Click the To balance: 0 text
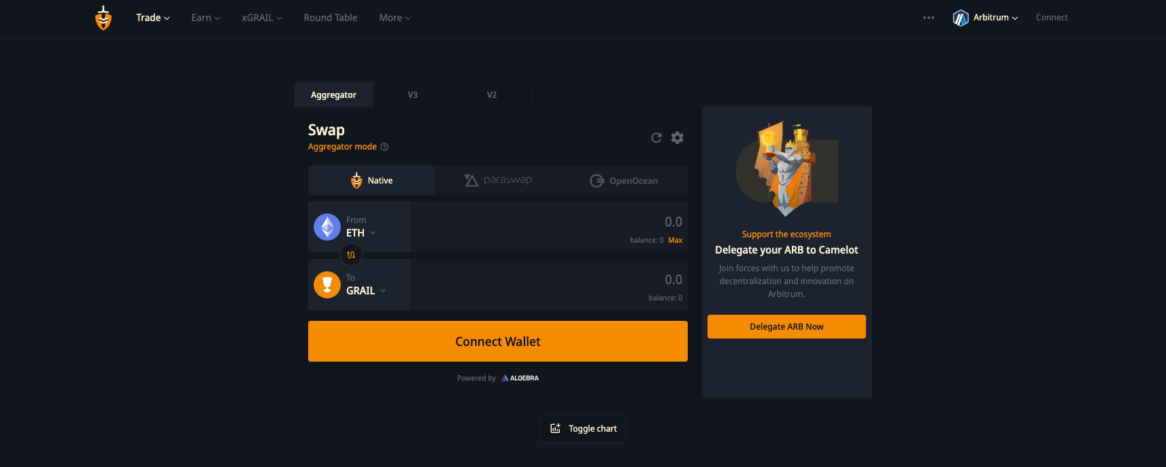 [665, 298]
